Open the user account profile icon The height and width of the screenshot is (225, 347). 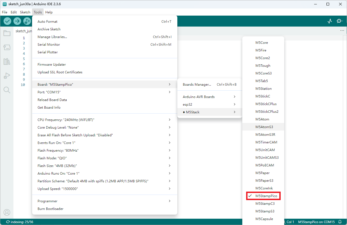(x=7, y=212)
